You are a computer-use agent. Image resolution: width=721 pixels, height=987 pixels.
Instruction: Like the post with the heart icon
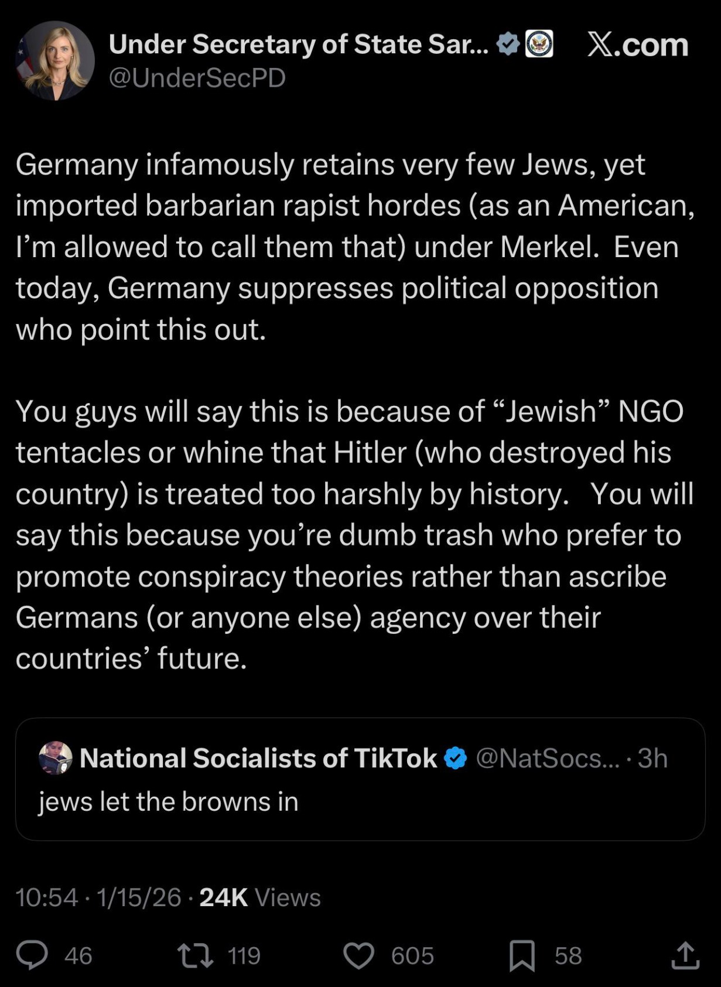[x=358, y=956]
